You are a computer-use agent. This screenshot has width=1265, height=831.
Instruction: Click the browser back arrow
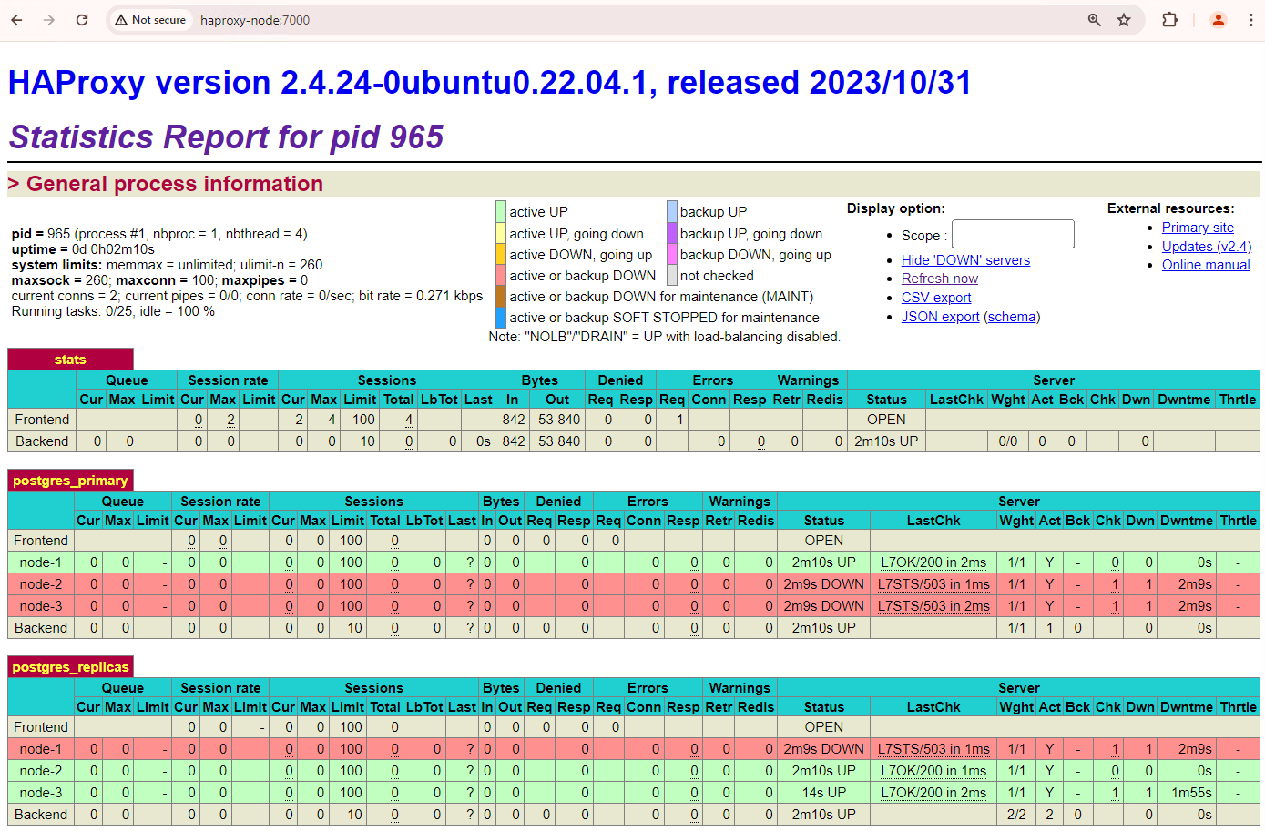pyautogui.click(x=16, y=19)
